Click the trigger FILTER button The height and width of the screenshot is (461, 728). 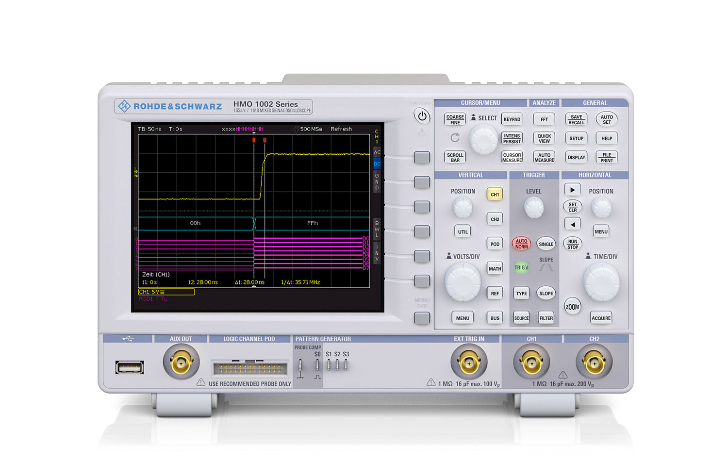pos(546,318)
